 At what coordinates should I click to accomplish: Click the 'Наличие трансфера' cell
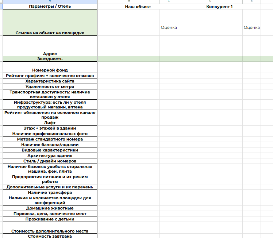tap(50, 192)
